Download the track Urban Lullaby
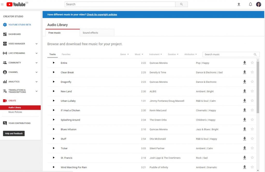Image resolution: width=265 pixels, height=172 pixels. pyautogui.click(x=244, y=101)
